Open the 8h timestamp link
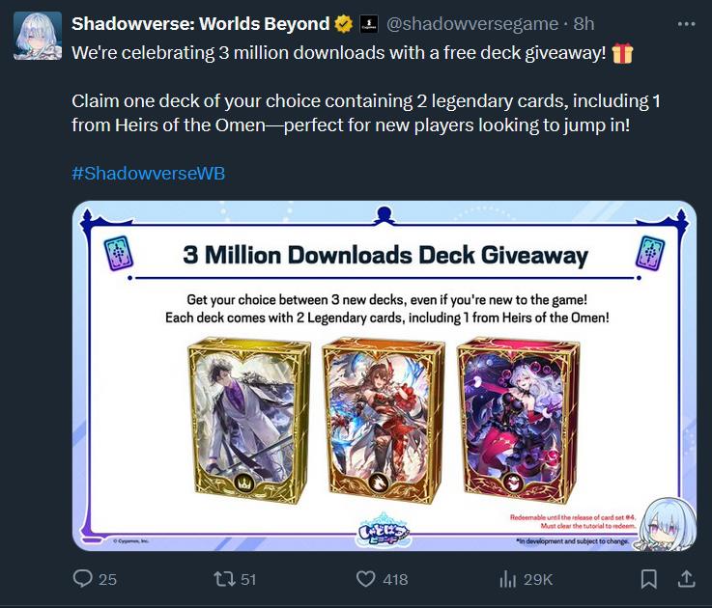 coord(584,23)
